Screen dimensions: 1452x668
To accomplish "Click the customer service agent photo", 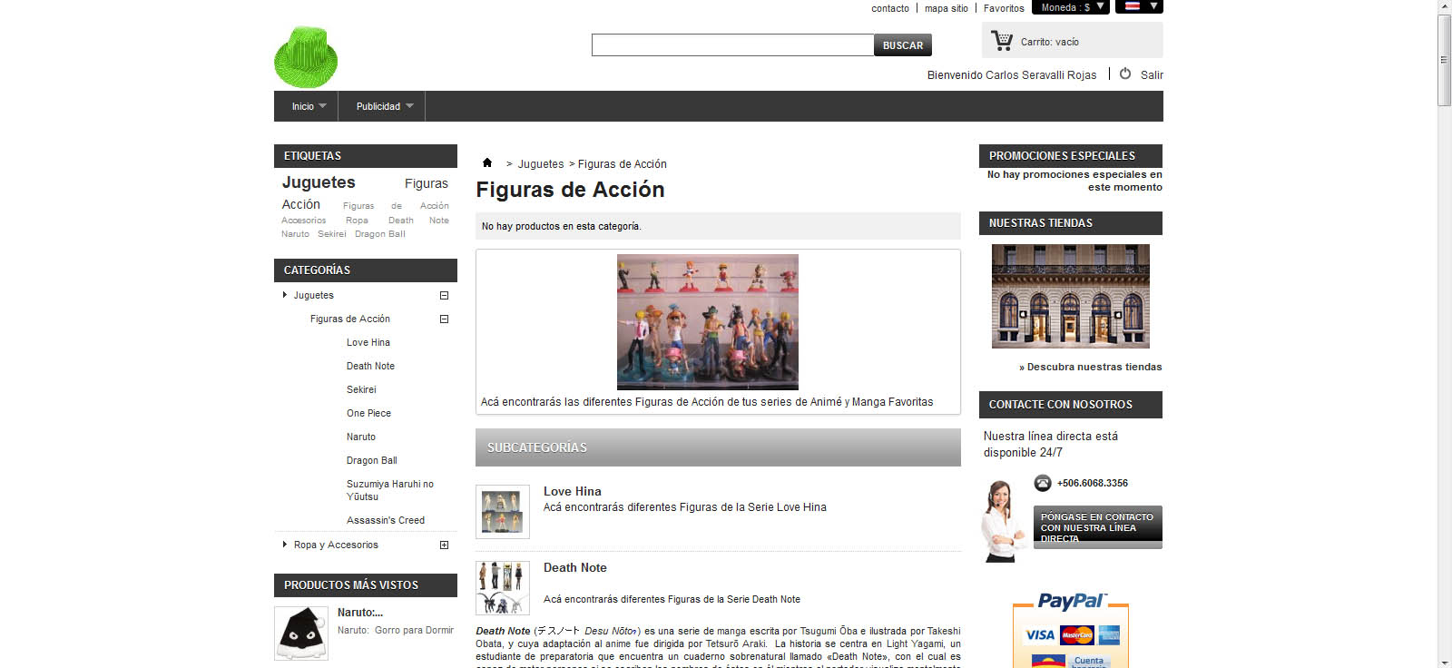I will coord(1002,521).
